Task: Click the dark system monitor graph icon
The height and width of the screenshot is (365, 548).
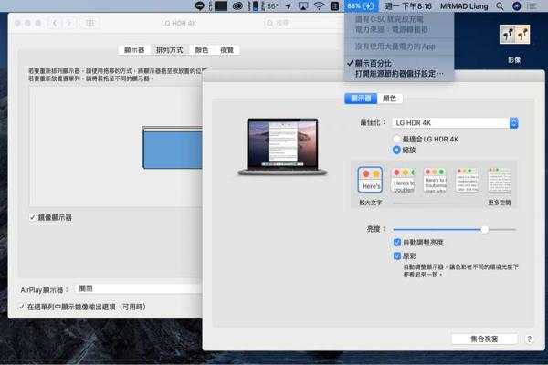Action: pyautogui.click(x=220, y=6)
